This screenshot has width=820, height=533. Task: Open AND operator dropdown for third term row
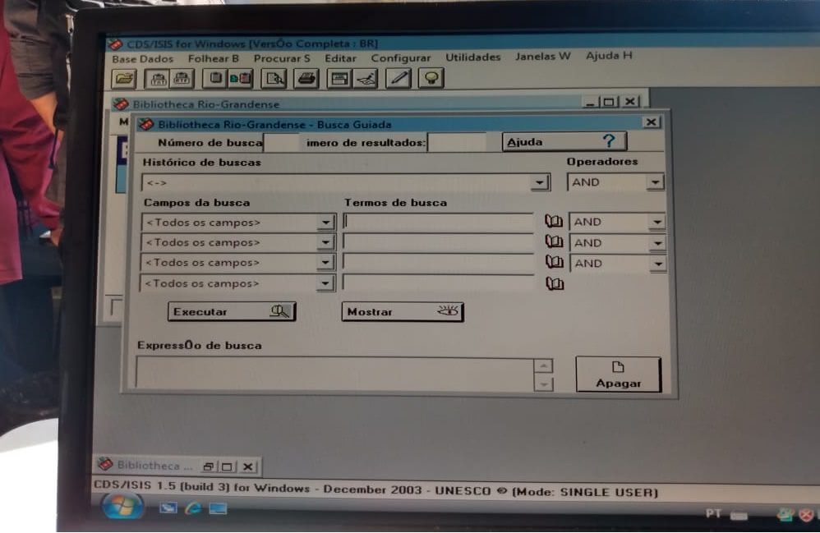click(658, 264)
